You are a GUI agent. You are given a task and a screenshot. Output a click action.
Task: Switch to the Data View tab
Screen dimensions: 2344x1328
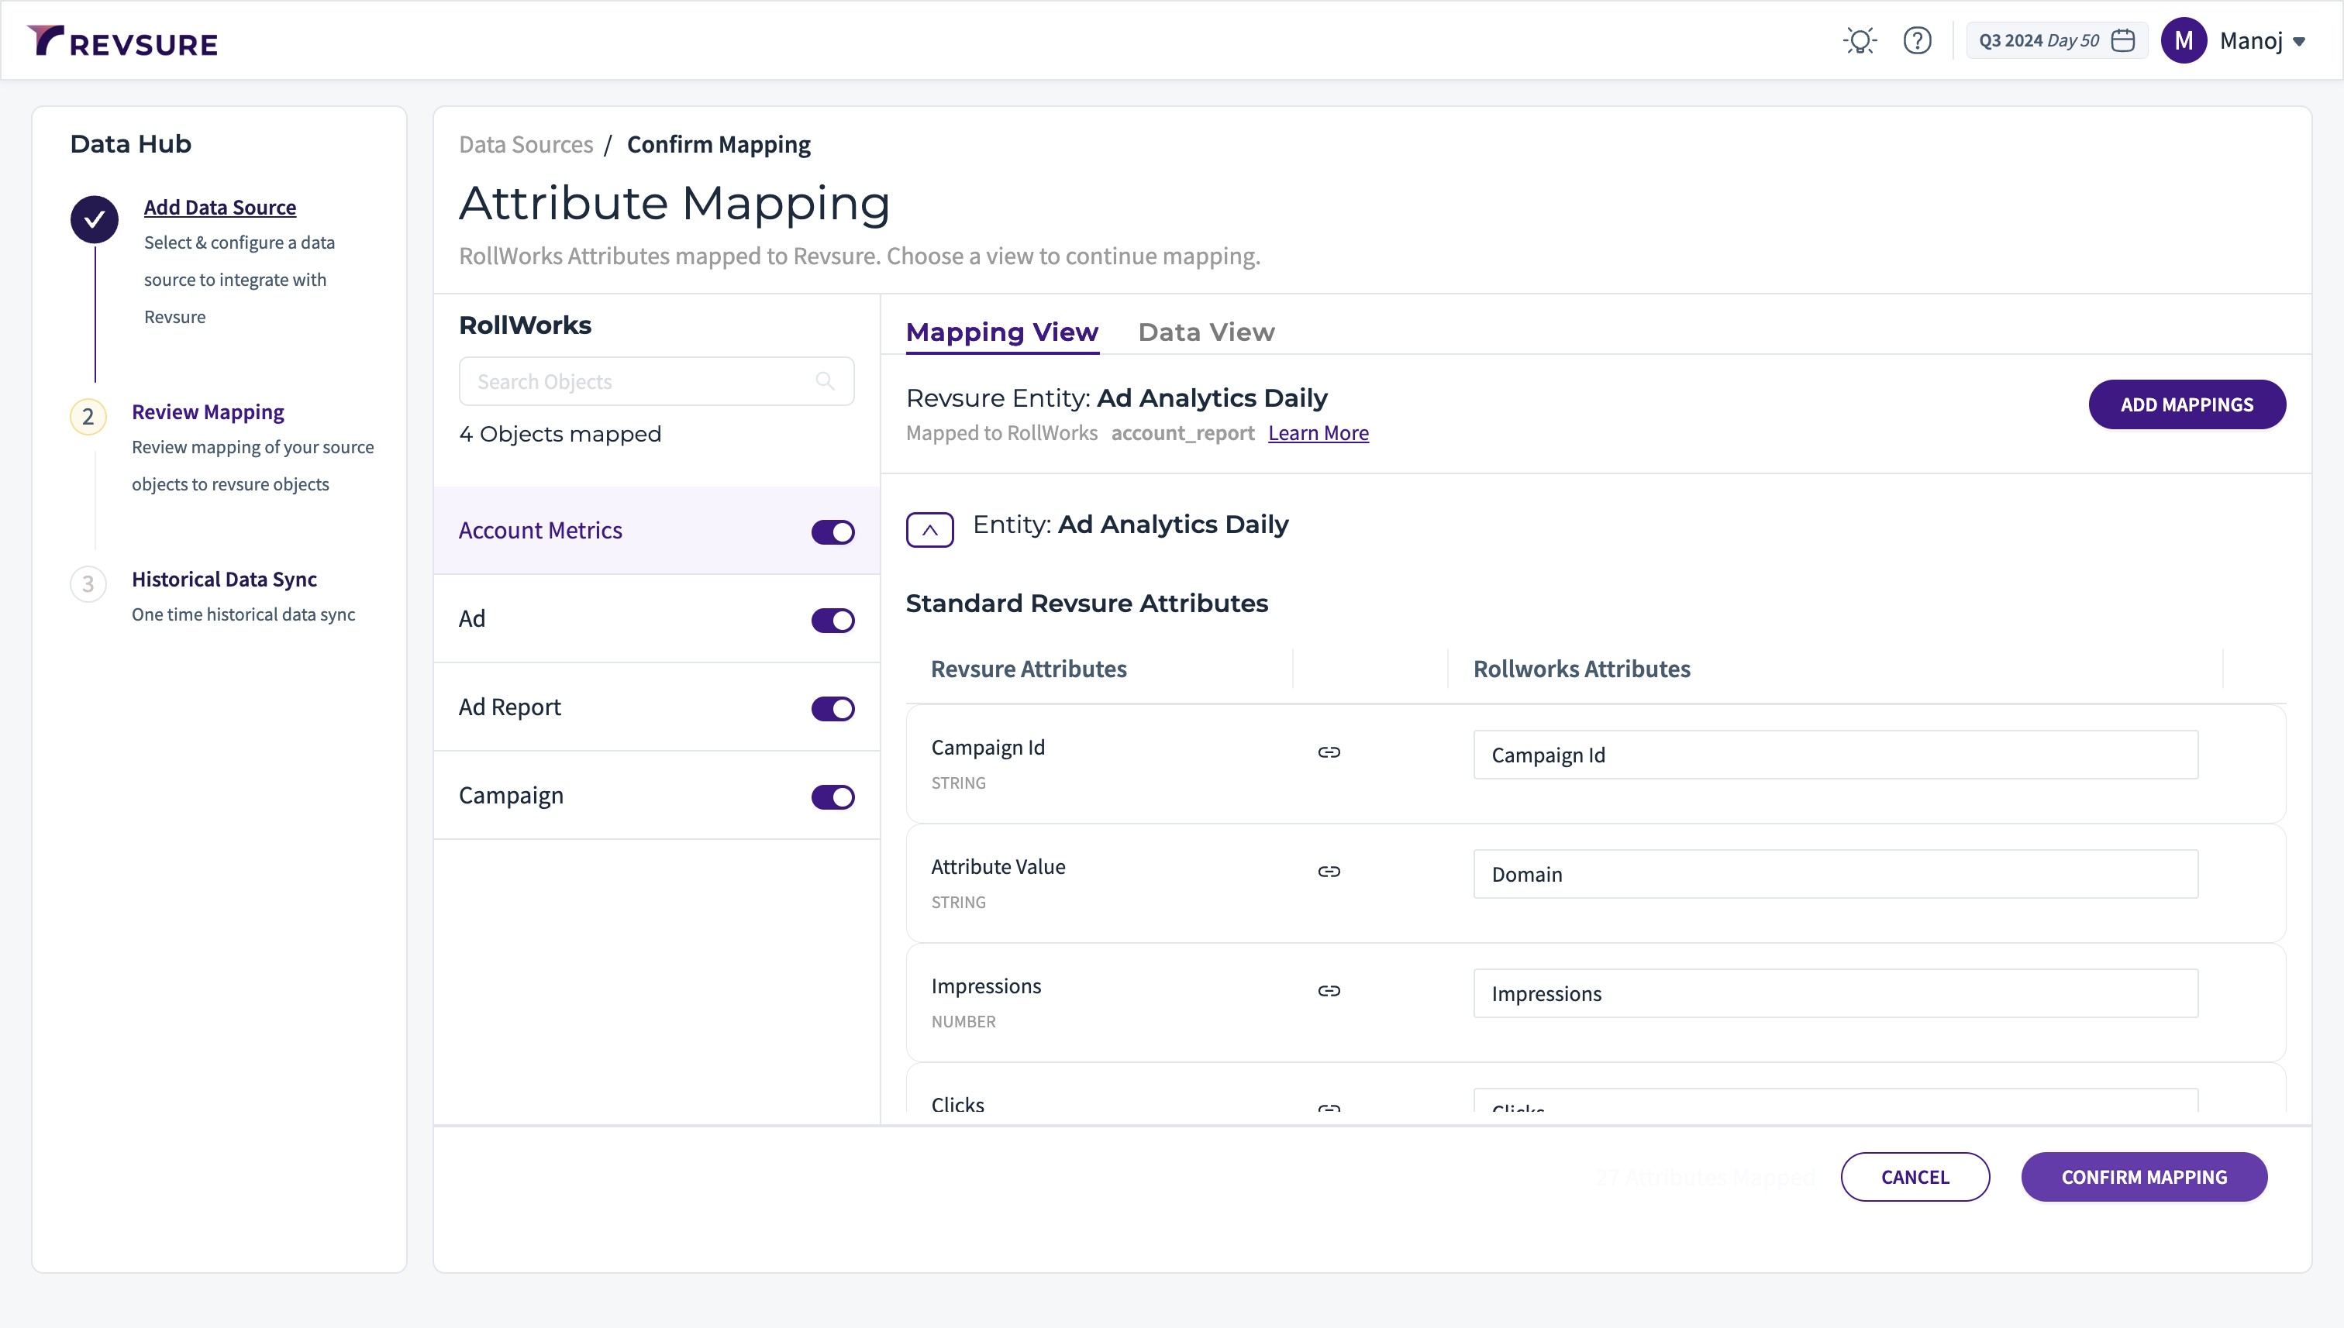click(1205, 332)
